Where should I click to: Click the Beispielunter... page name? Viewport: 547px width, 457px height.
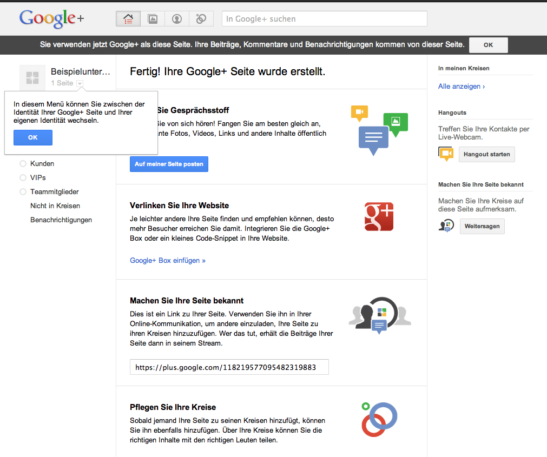(81, 71)
